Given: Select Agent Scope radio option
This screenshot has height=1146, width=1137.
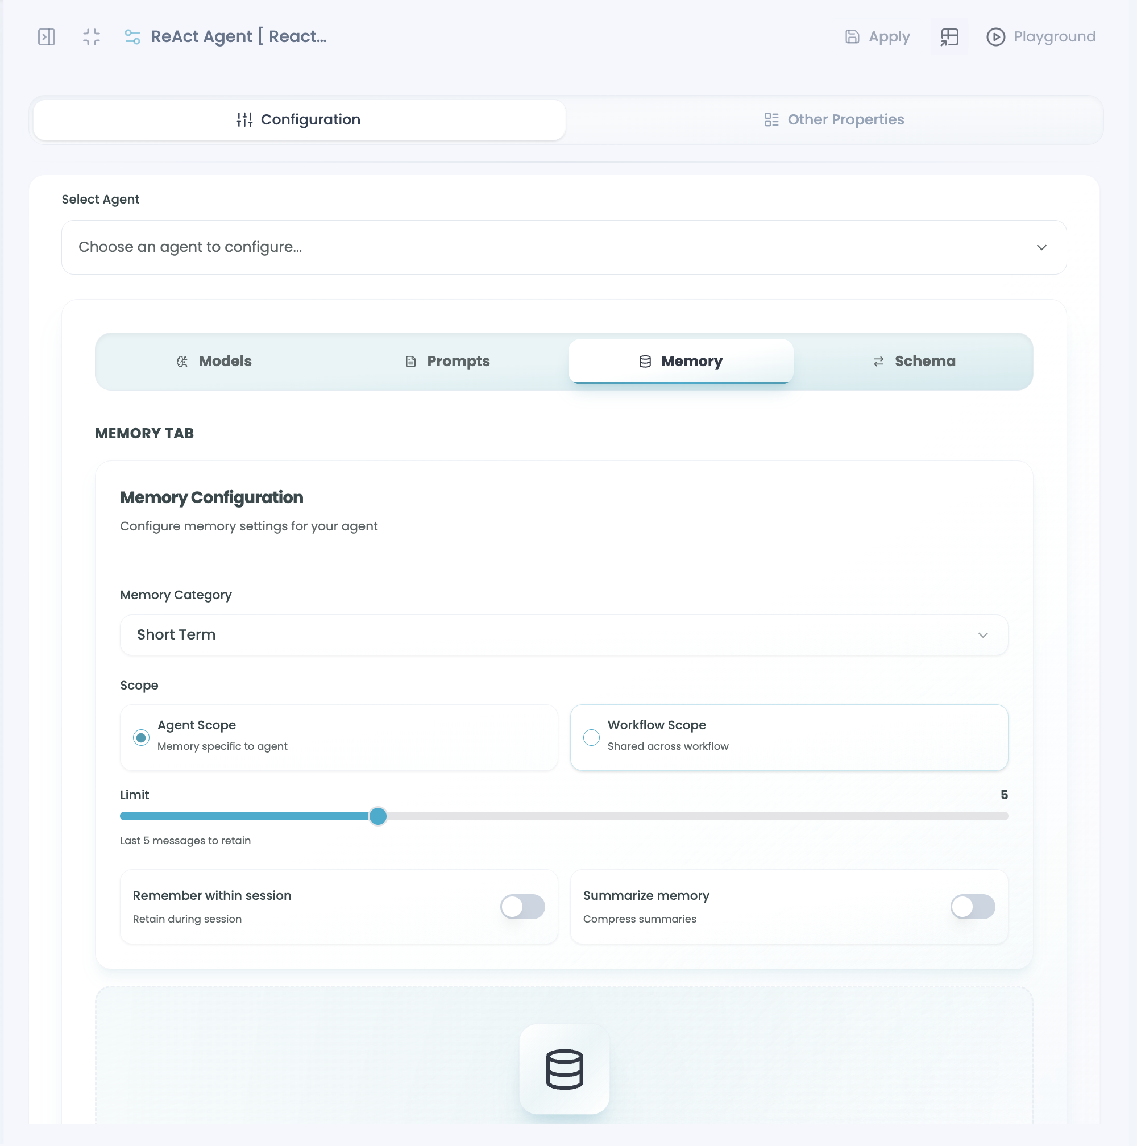Looking at the screenshot, I should pyautogui.click(x=141, y=737).
